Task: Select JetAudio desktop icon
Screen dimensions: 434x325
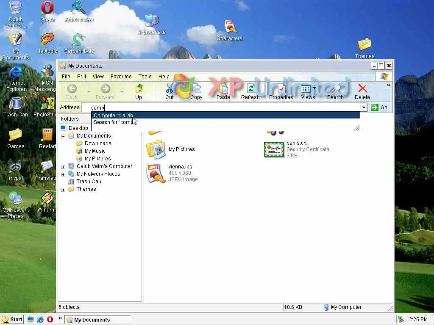Action: pos(47,44)
